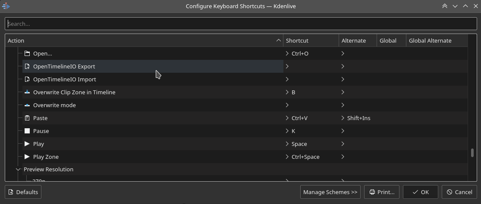Expand the Ctrl+O shortcut for Open
Viewport: 481px width, 204px height.
tap(287, 53)
